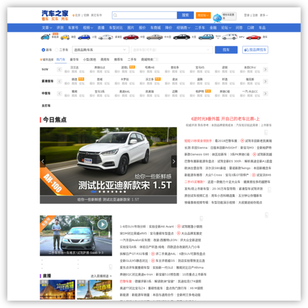
Task: Select the champagne 中大型 sedan icon
Action: click(x=155, y=37)
